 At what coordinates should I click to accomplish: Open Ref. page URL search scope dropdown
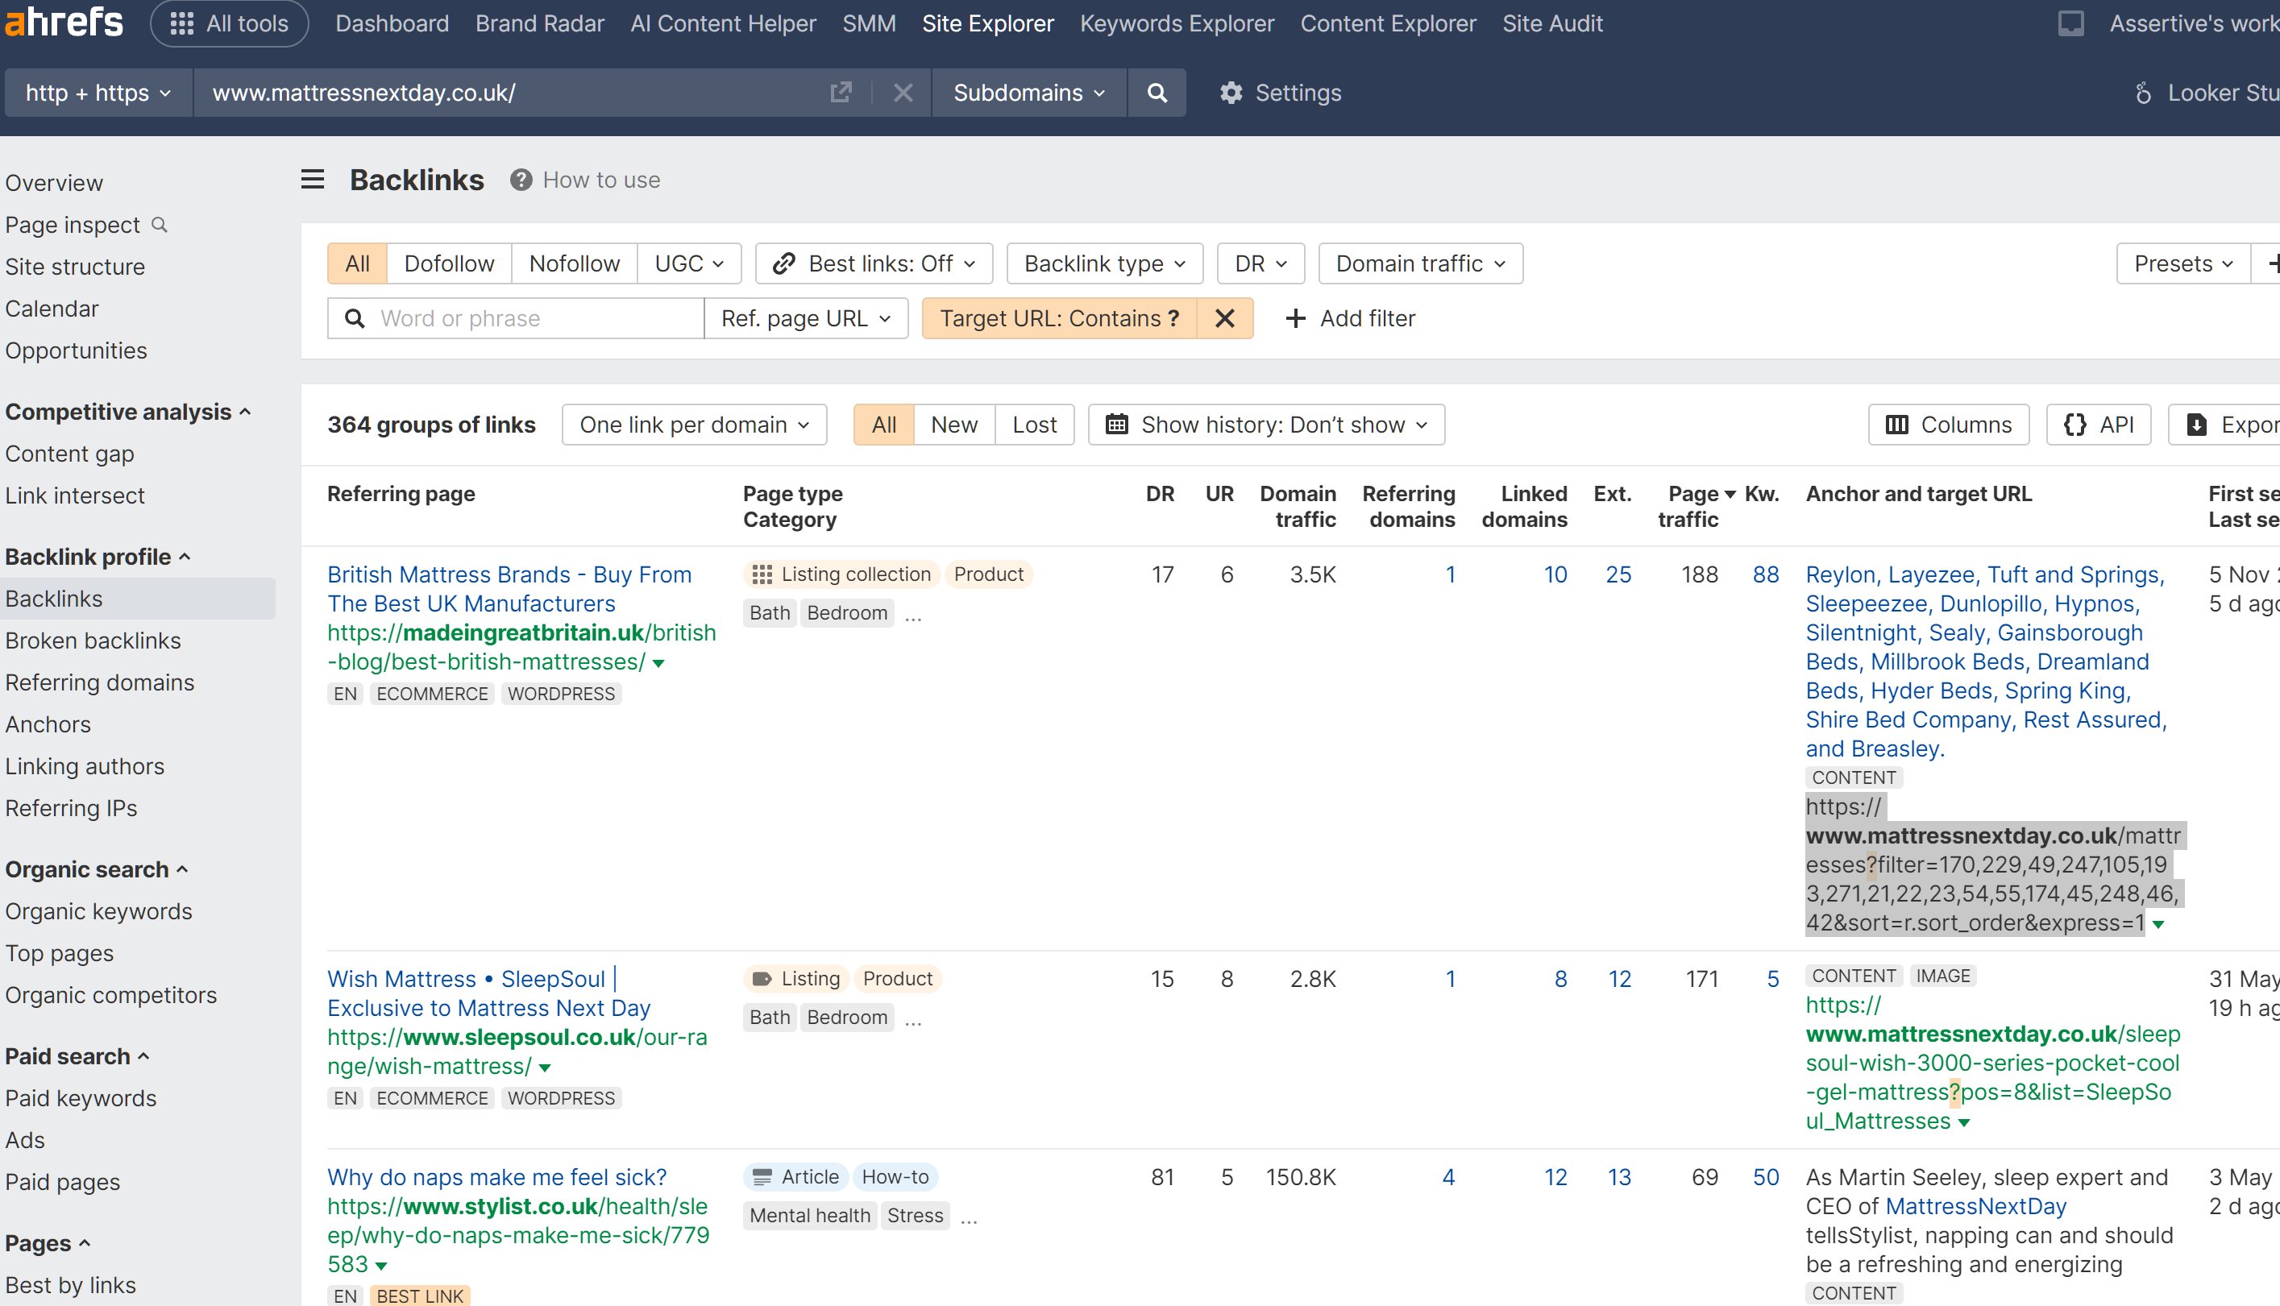coord(806,318)
